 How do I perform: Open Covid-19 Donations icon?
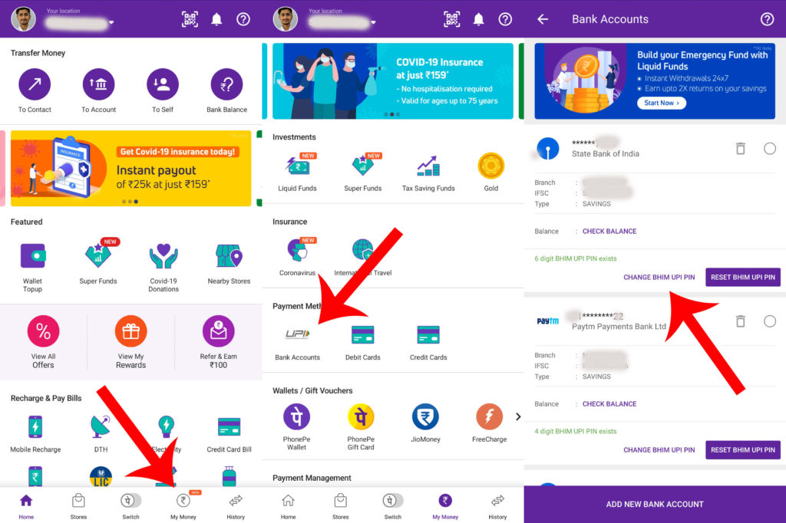(x=163, y=256)
